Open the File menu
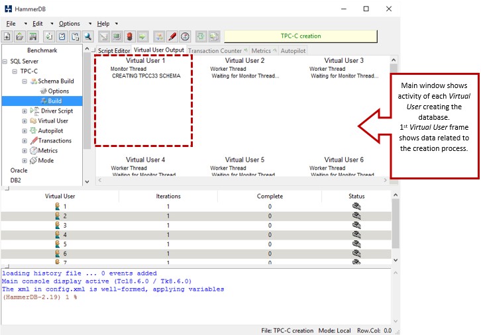 pos(11,24)
